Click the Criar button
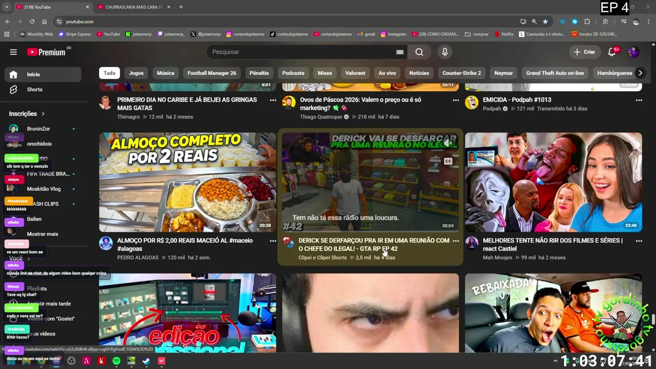This screenshot has width=656, height=369. pos(584,52)
